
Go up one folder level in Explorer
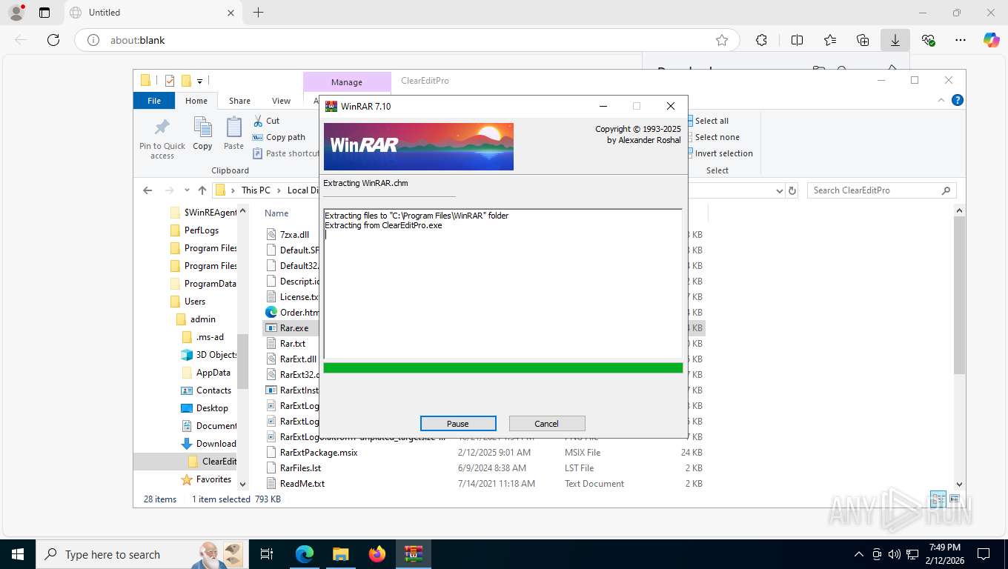coord(202,190)
